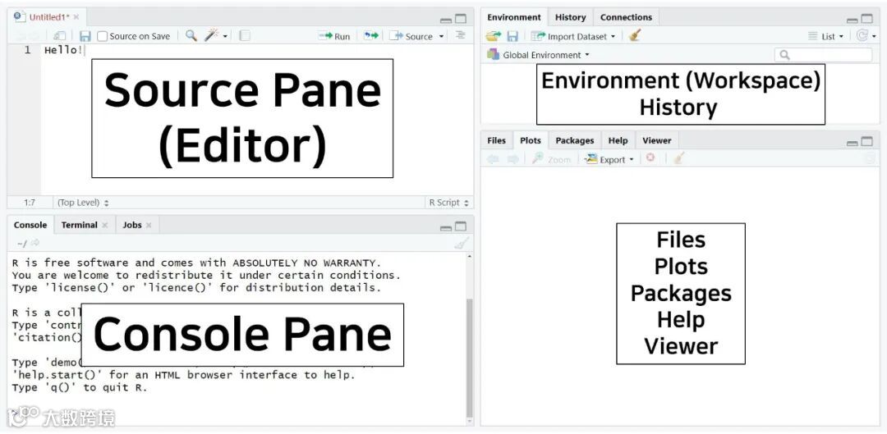Image resolution: width=887 pixels, height=434 pixels.
Task: Click the line number 1 in the editor gutter
Action: pyautogui.click(x=26, y=50)
